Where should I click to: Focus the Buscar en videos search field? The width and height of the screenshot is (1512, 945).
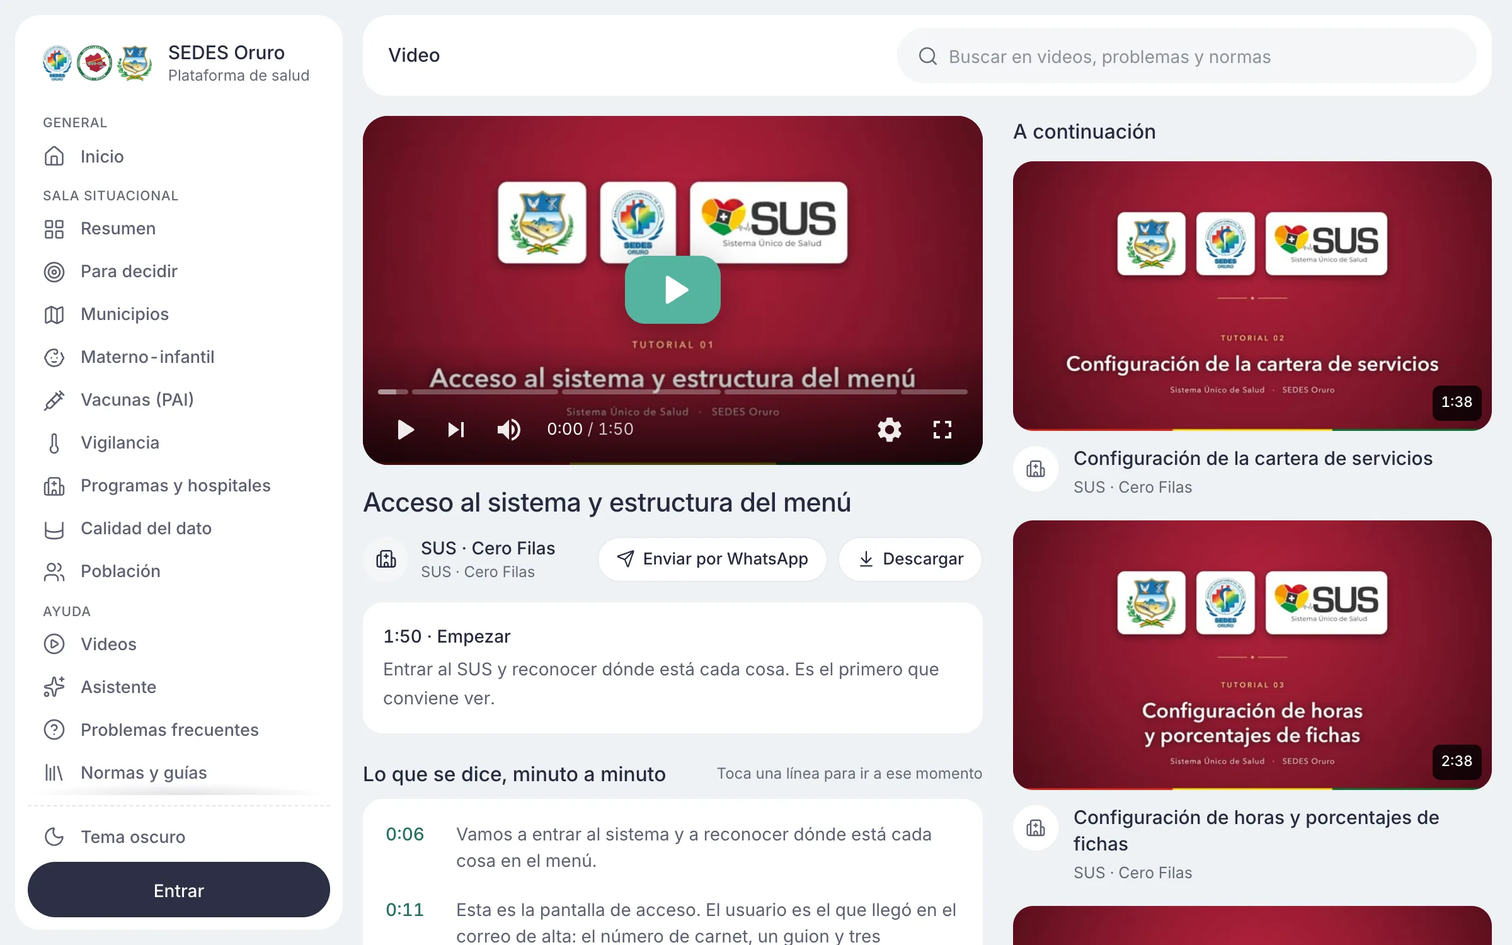click(x=1187, y=56)
